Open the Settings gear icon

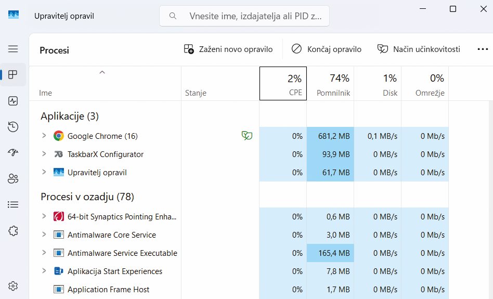(13, 286)
